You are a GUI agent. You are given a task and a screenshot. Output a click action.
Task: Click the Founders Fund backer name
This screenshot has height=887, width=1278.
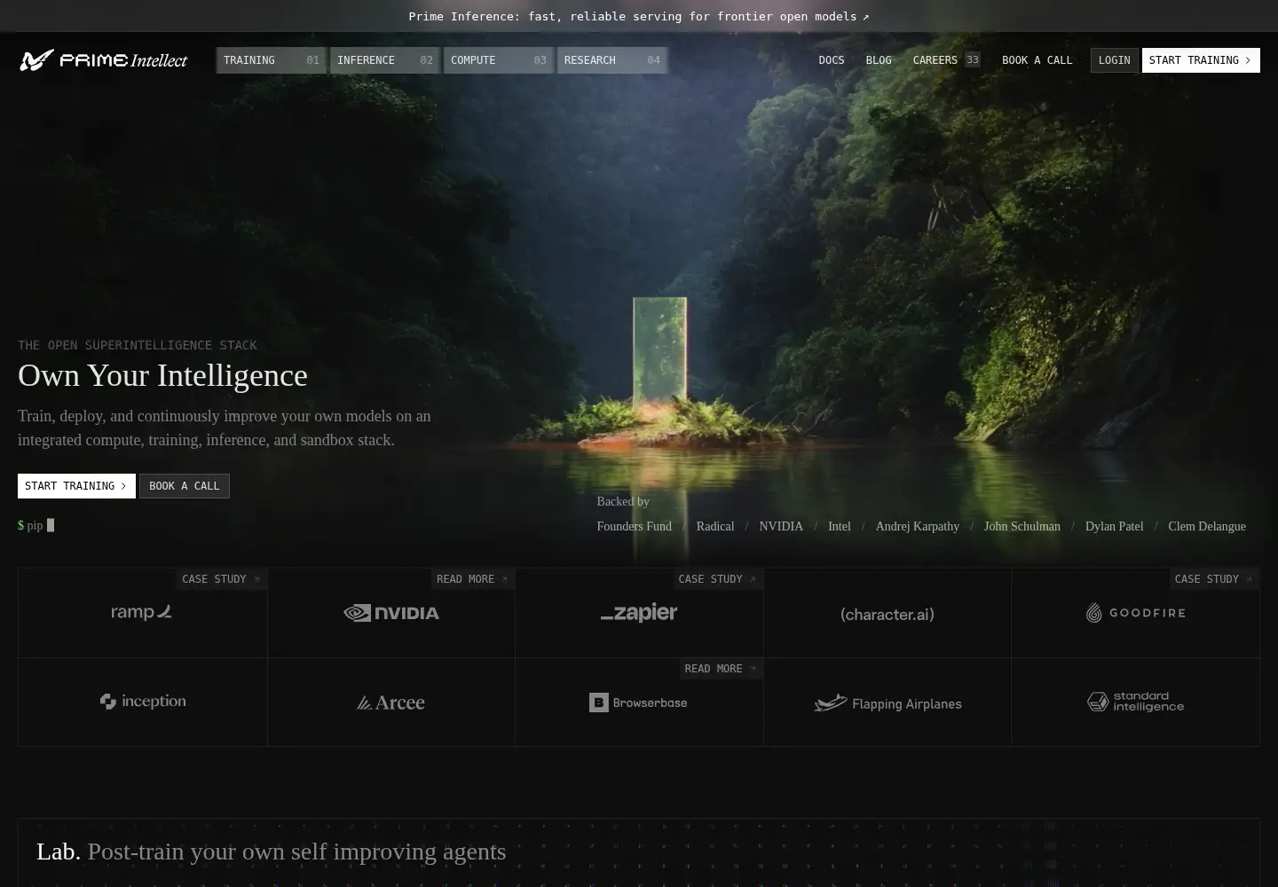coord(635,526)
